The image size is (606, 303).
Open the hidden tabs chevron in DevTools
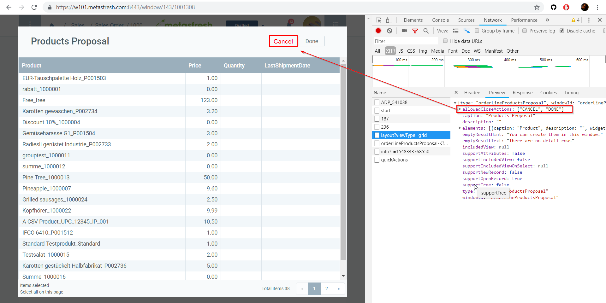547,20
